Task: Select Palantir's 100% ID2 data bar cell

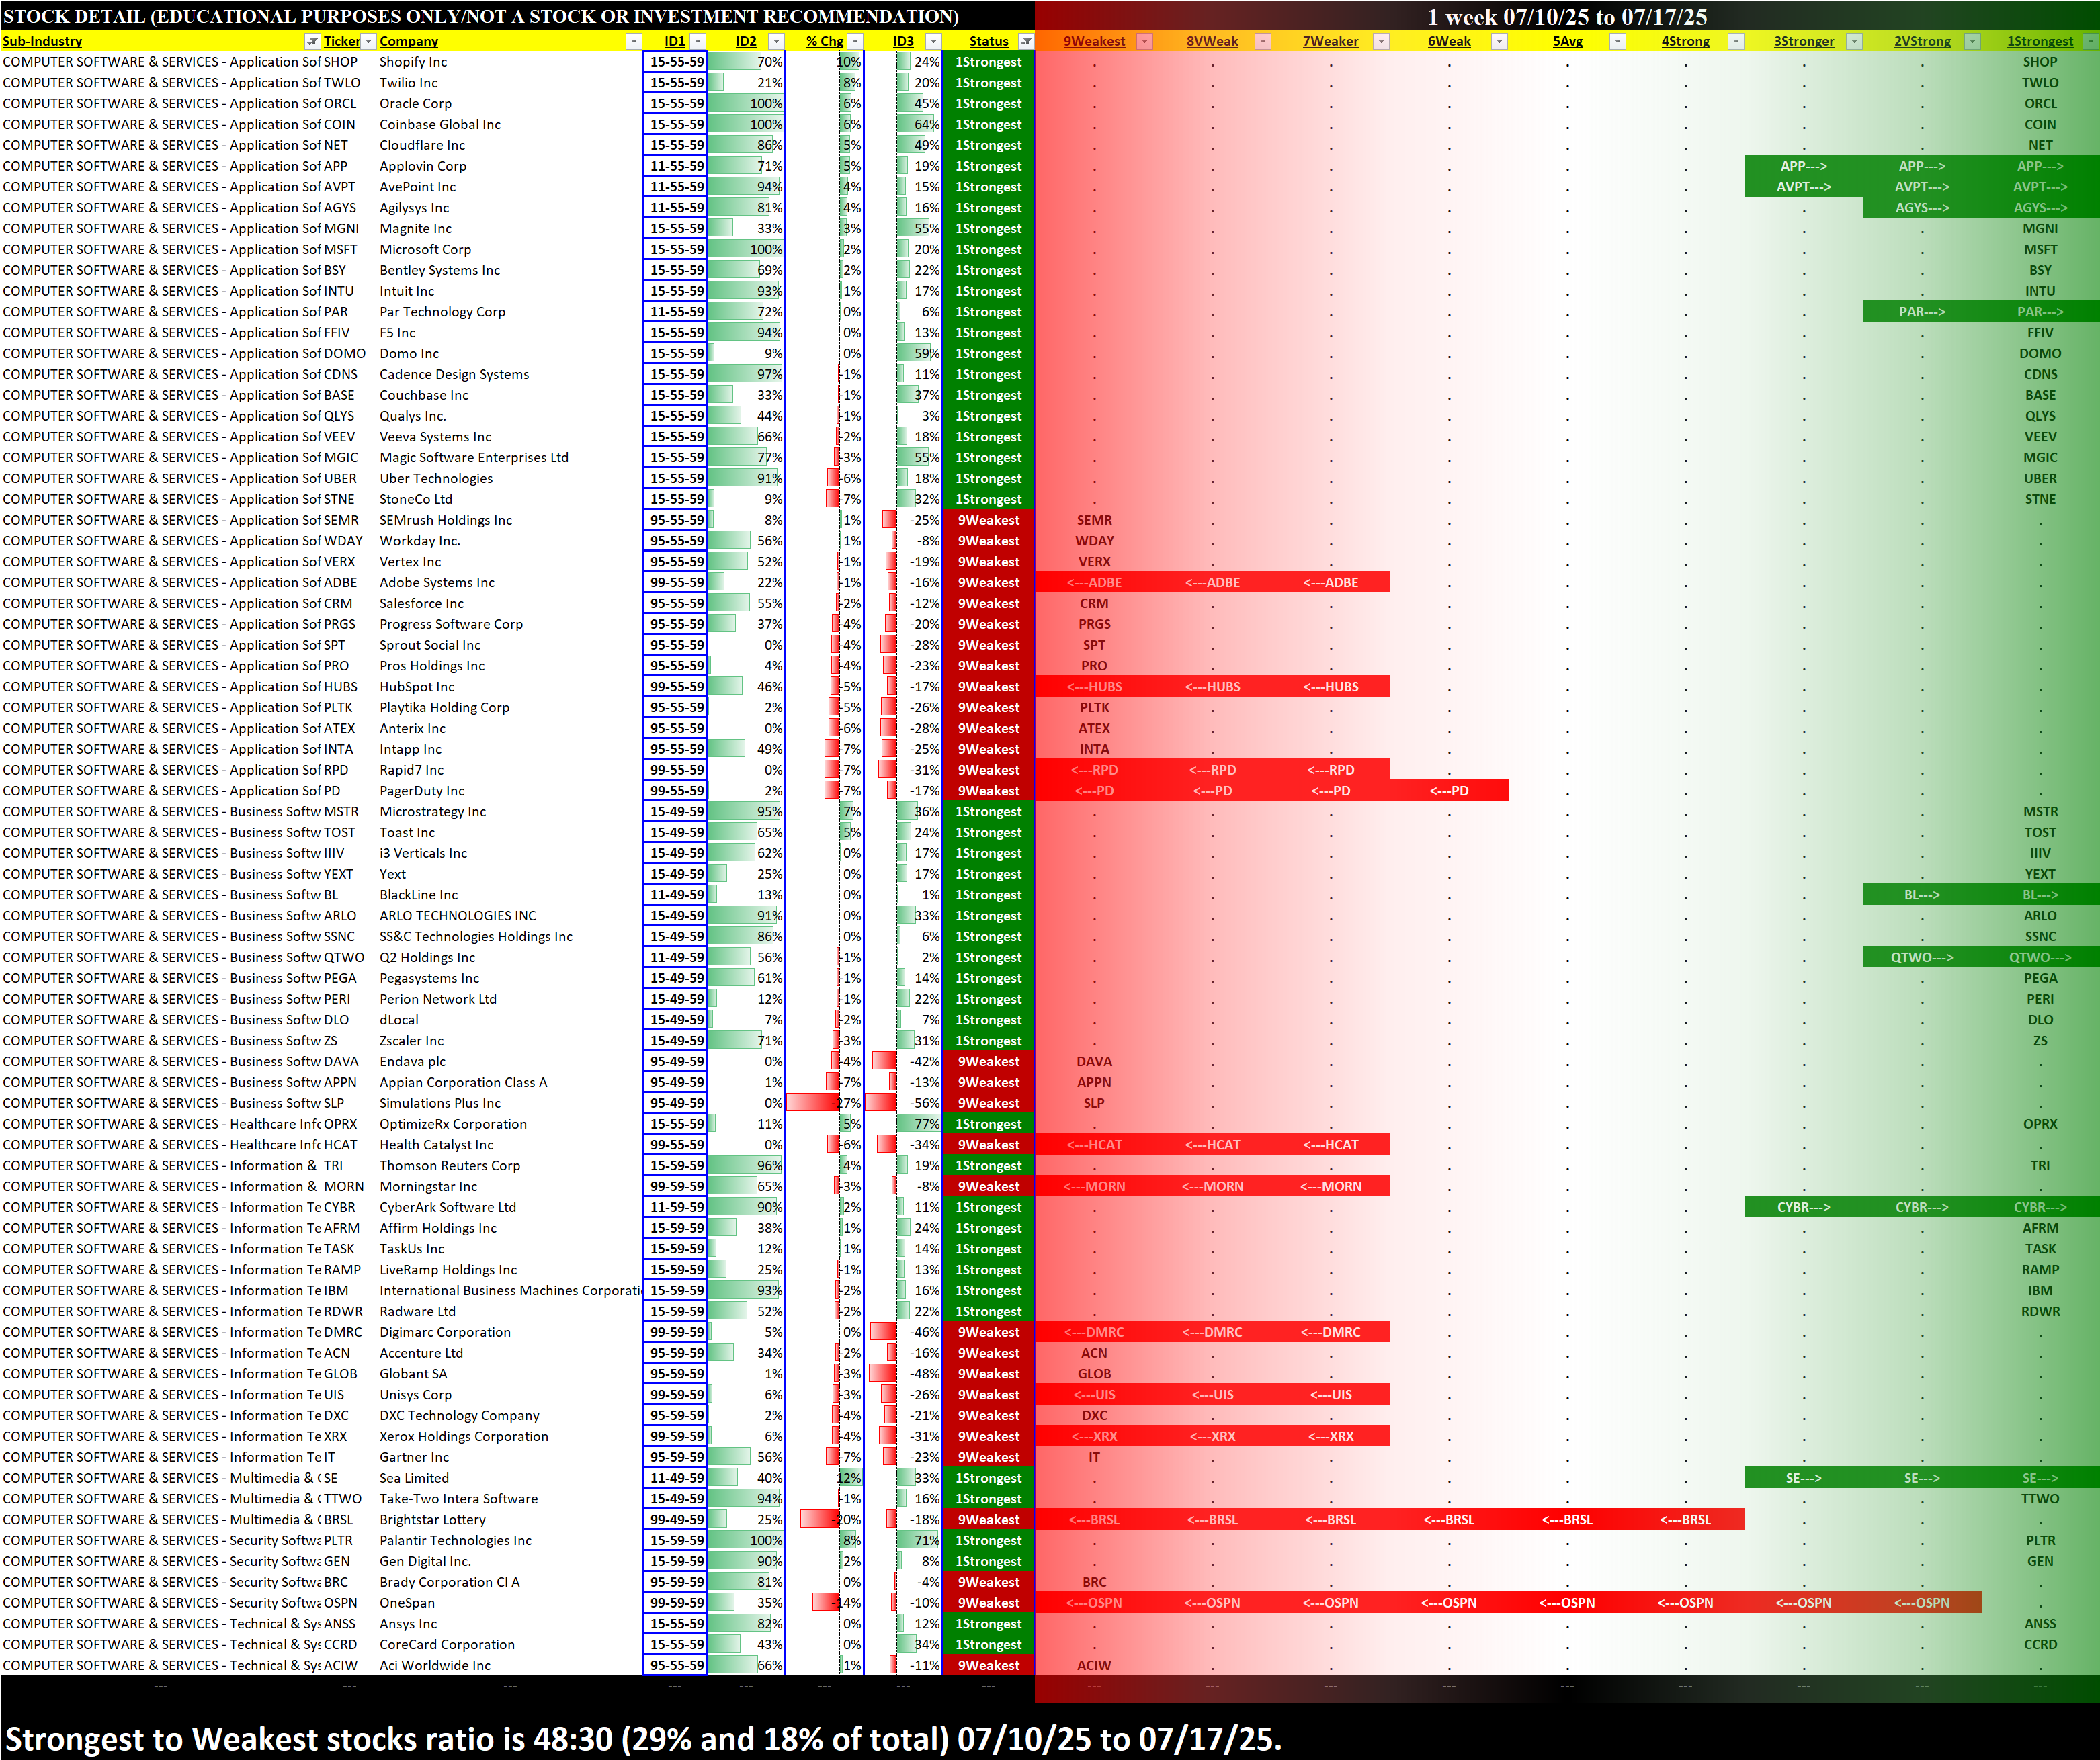Action: (x=746, y=1540)
